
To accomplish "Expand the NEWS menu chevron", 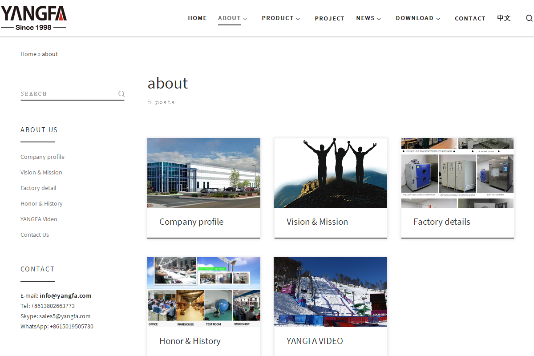I will point(379,19).
